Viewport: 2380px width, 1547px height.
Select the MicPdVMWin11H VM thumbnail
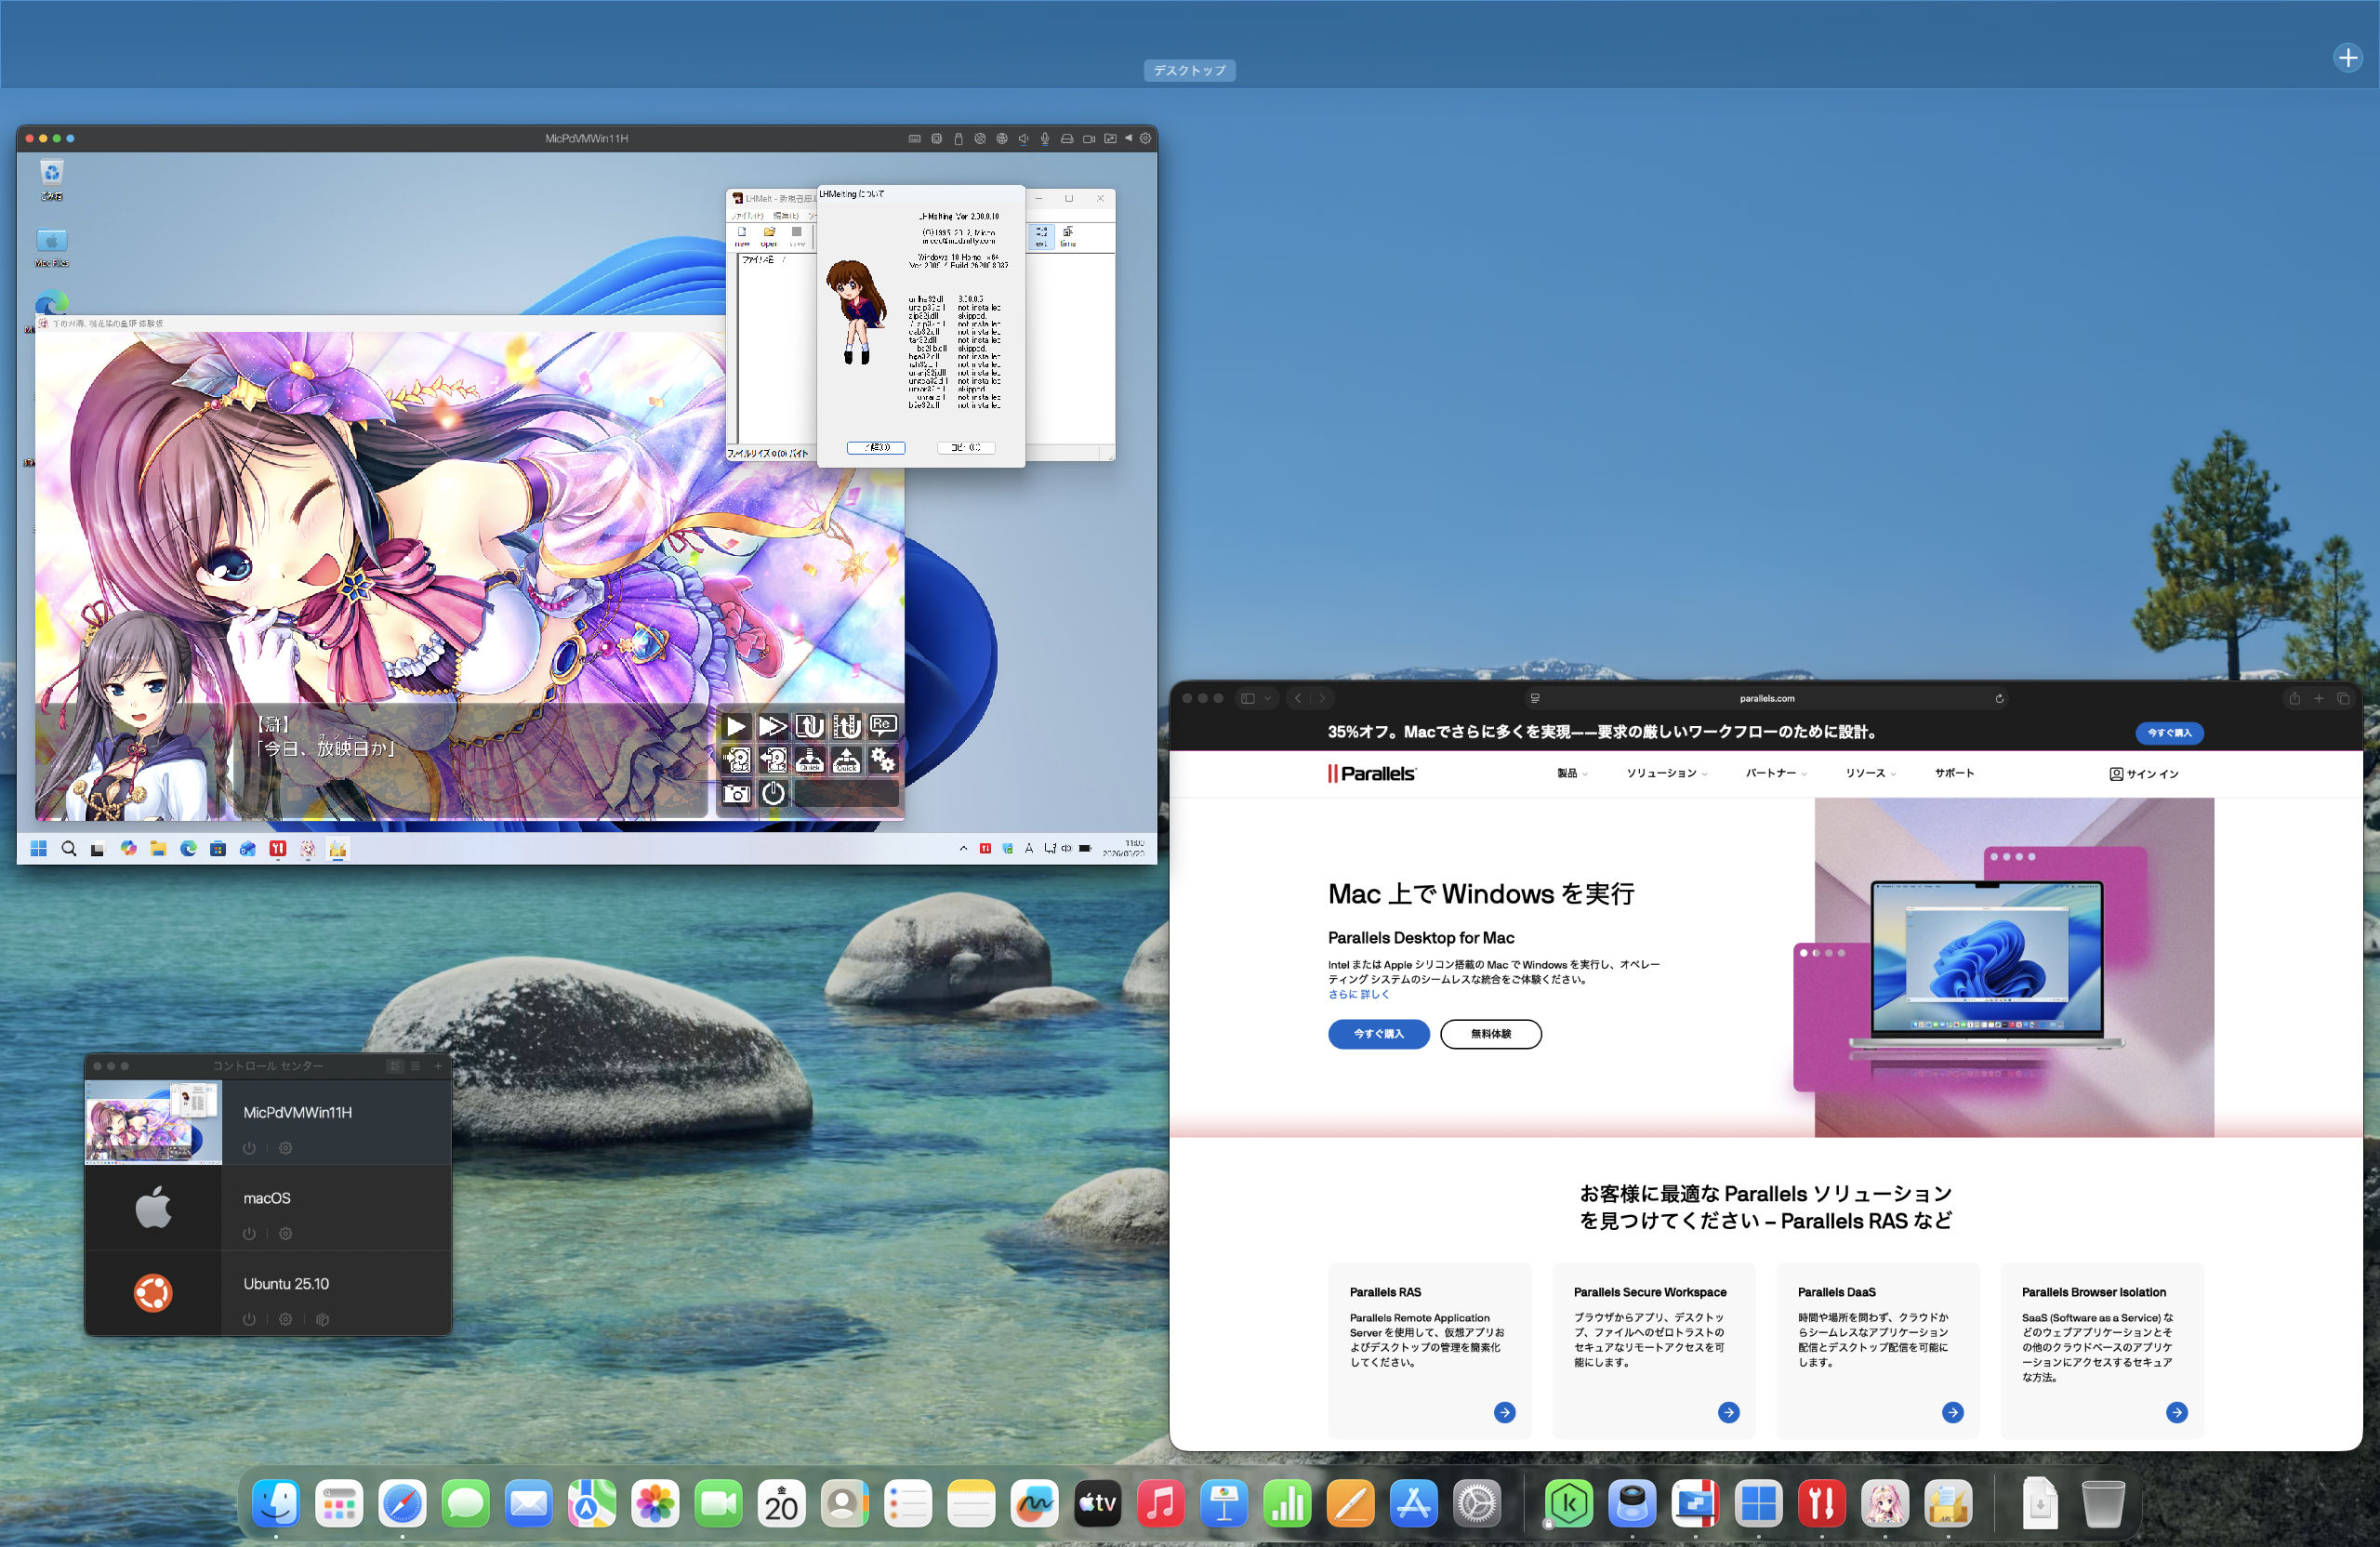point(153,1122)
